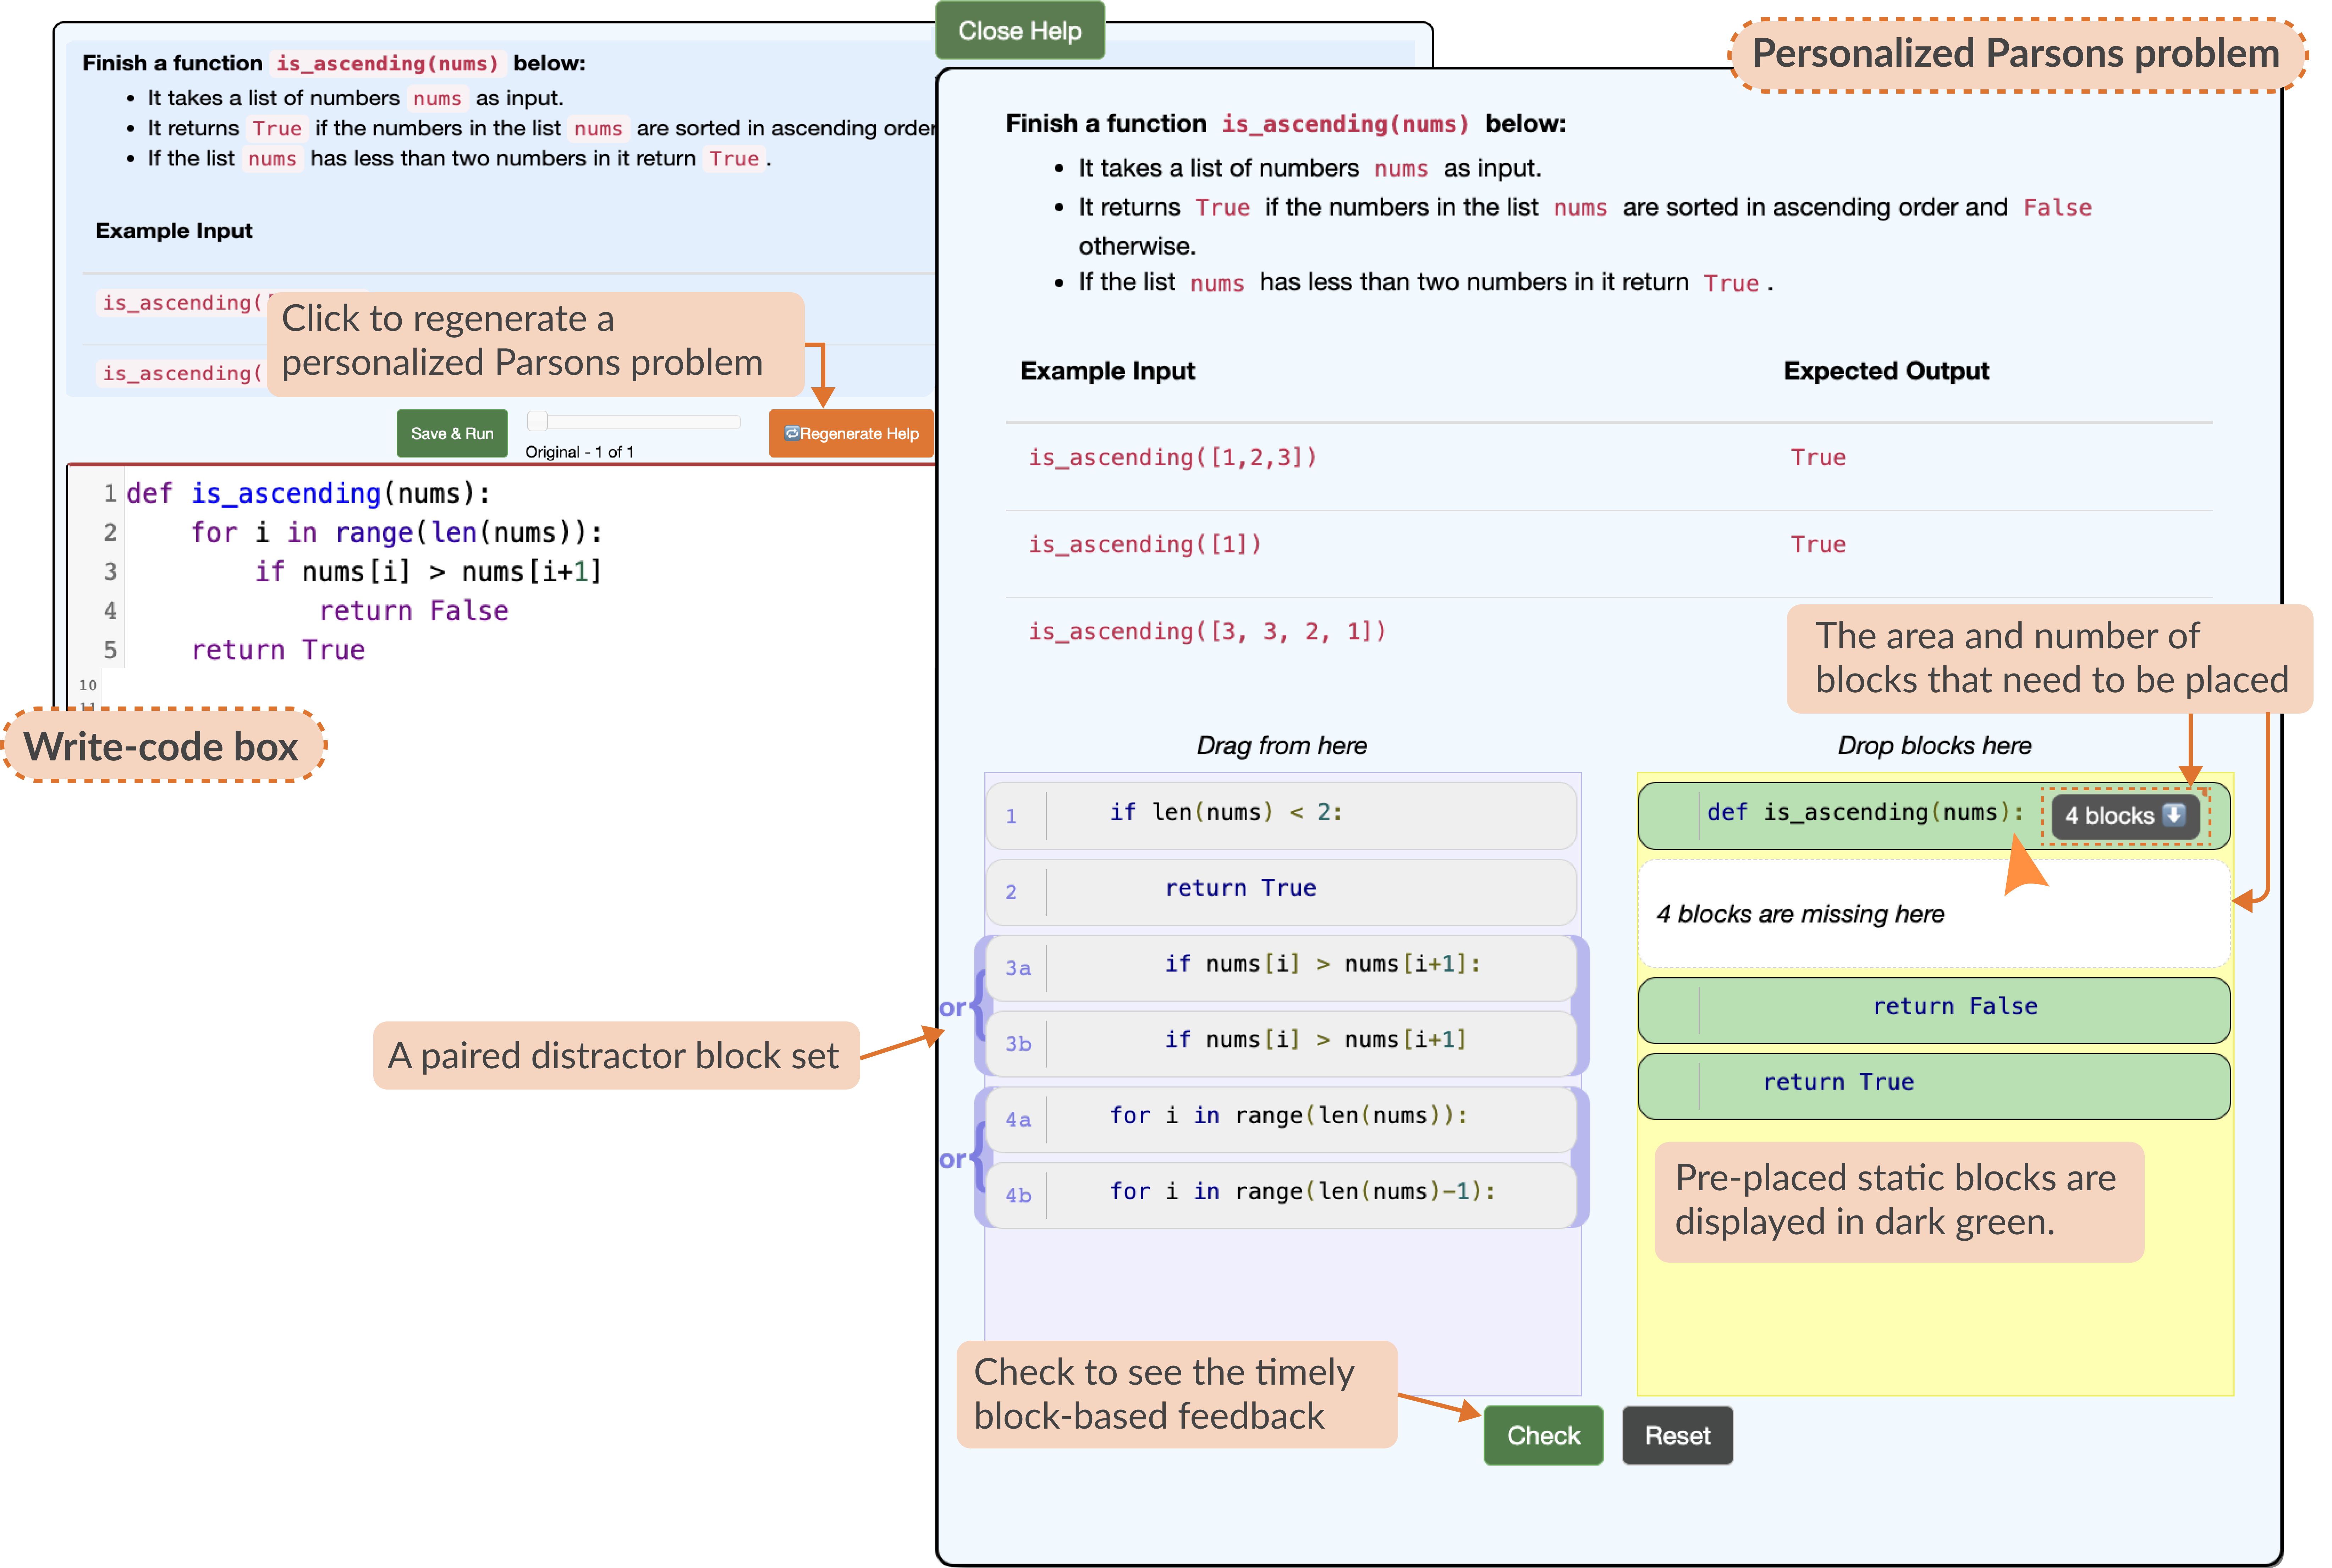Click the Regenerate Help button
This screenshot has height=1568, width=2332.
pyautogui.click(x=851, y=433)
